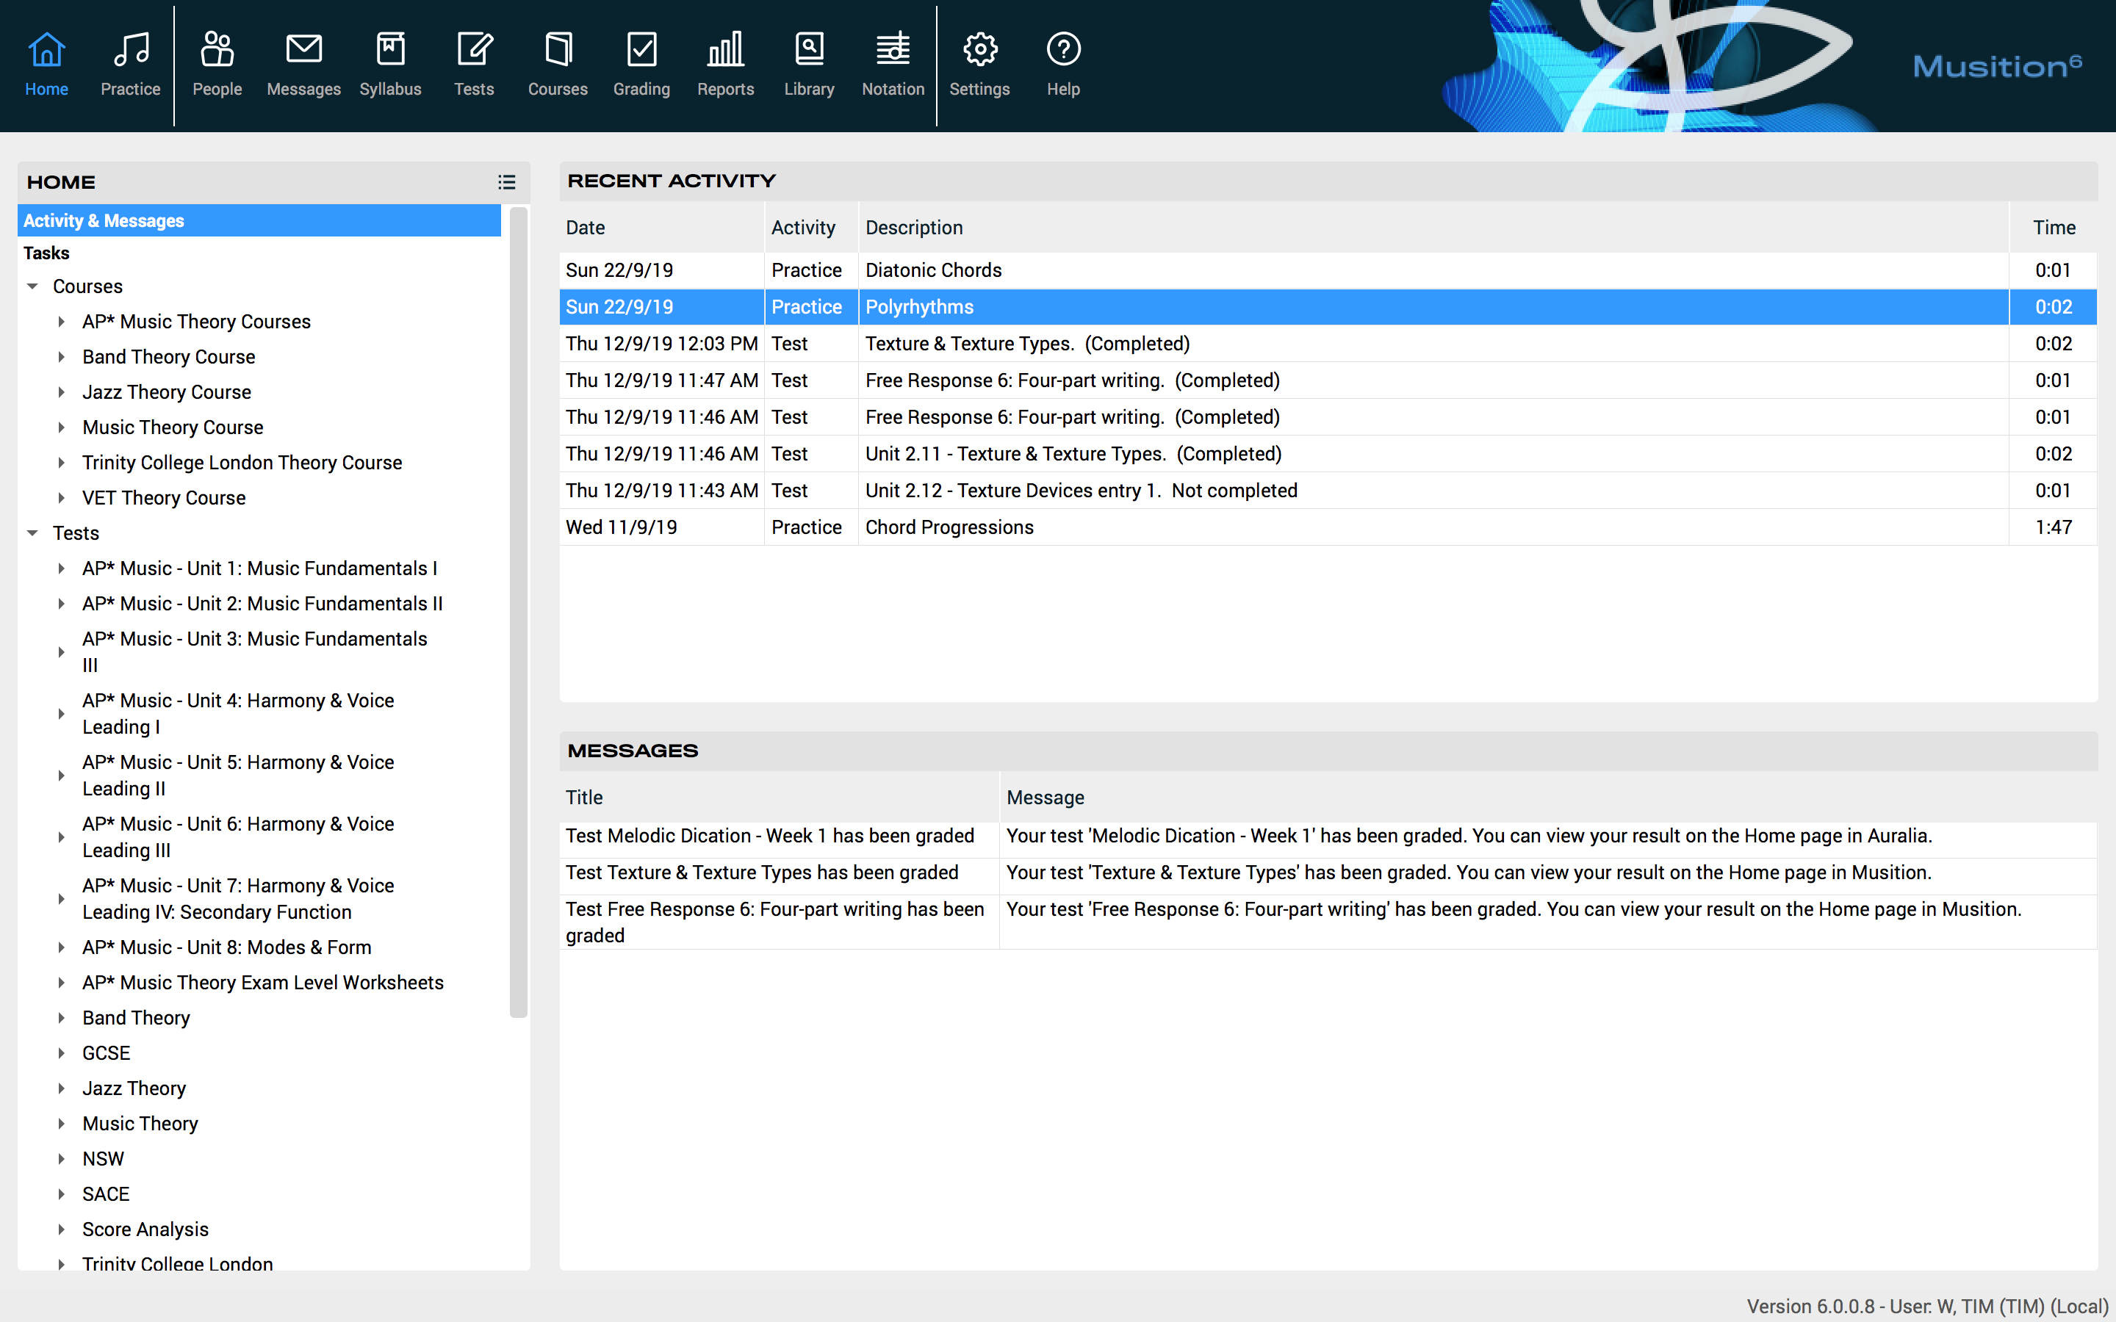Expand the Band Theory Course tree item
The image size is (2116, 1322).
click(x=61, y=357)
